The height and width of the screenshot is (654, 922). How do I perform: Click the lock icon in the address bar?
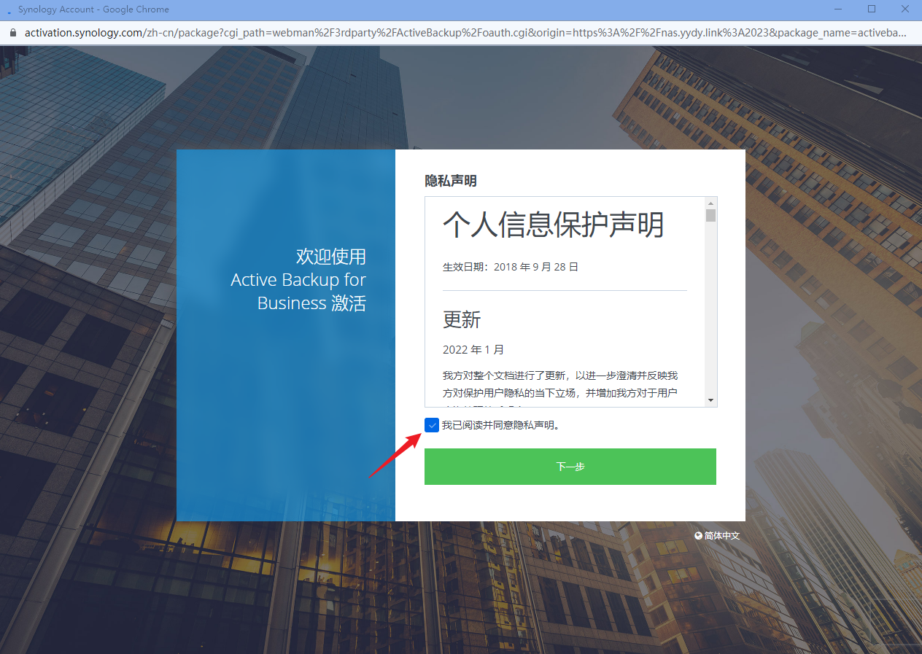(x=12, y=33)
